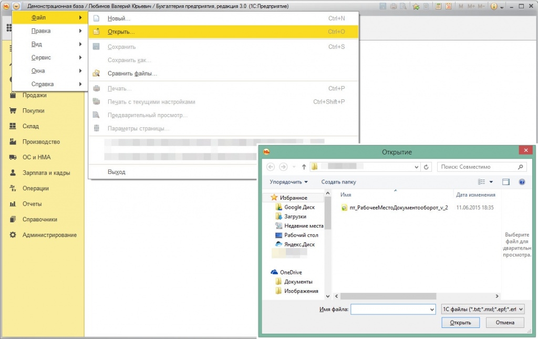Click the Открыть button in dialog
The image size is (538, 339).
(x=460, y=323)
